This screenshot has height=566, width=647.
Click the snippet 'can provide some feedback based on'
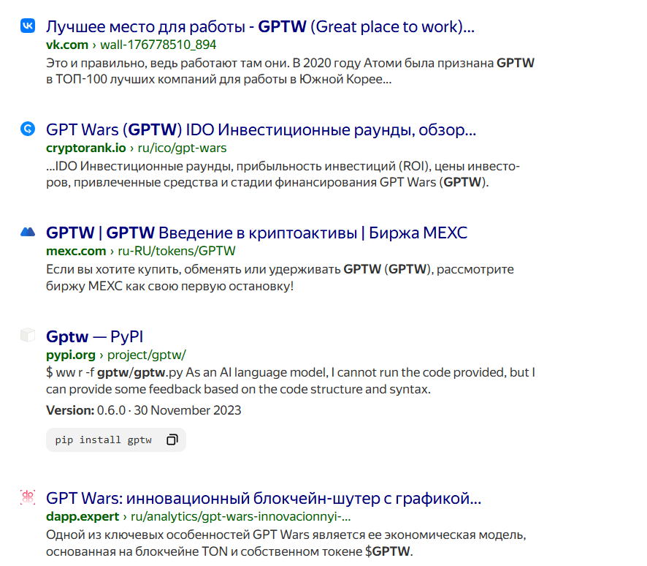click(238, 389)
